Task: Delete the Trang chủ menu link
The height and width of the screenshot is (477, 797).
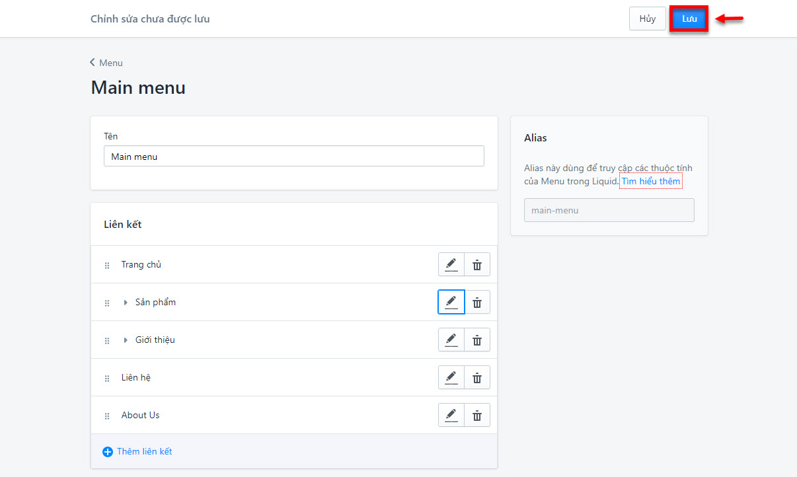Action: pyautogui.click(x=477, y=265)
